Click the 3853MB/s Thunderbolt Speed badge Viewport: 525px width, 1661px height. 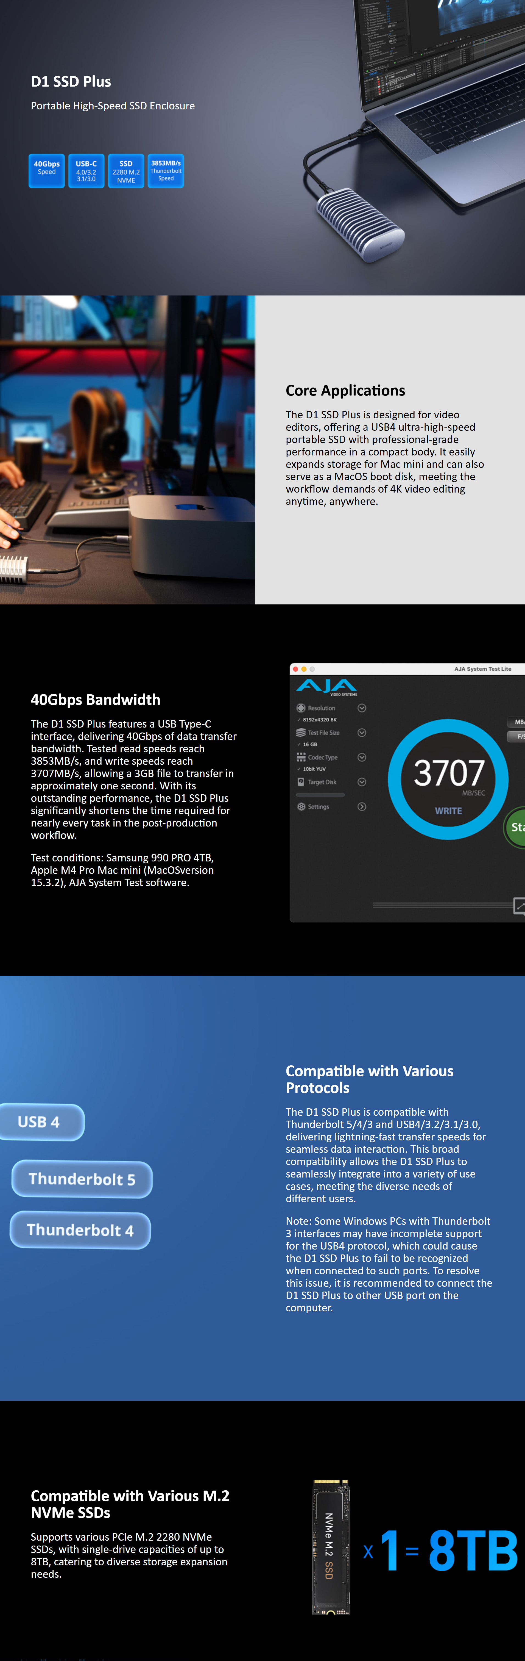coord(166,171)
